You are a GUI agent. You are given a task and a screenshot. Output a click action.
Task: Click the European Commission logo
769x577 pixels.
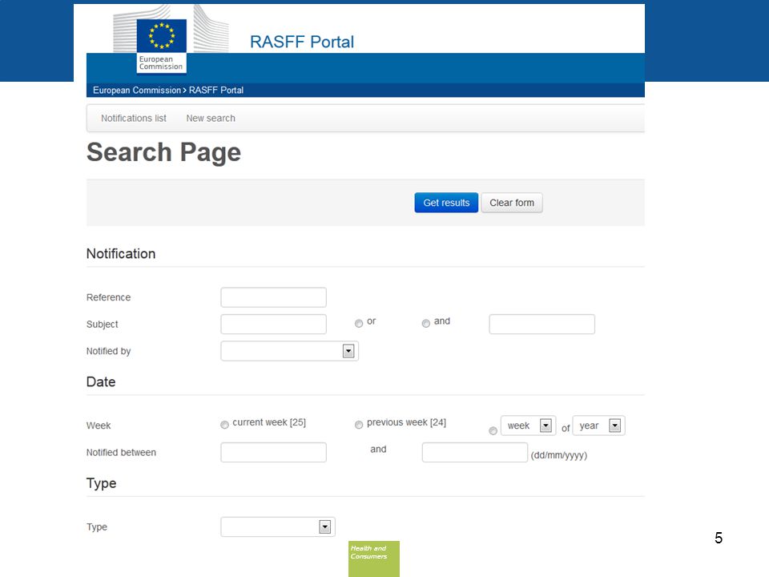[161, 45]
